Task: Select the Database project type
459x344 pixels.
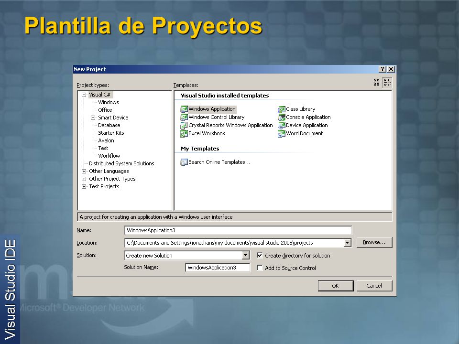Action: tap(109, 125)
